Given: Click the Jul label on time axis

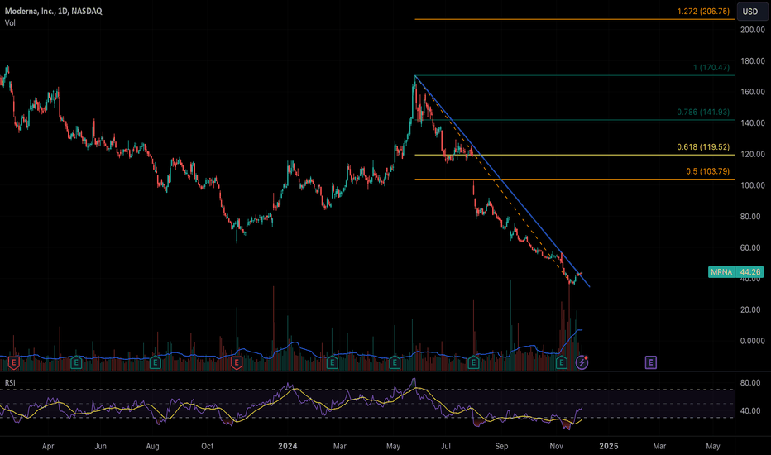Looking at the screenshot, I should pyautogui.click(x=446, y=446).
